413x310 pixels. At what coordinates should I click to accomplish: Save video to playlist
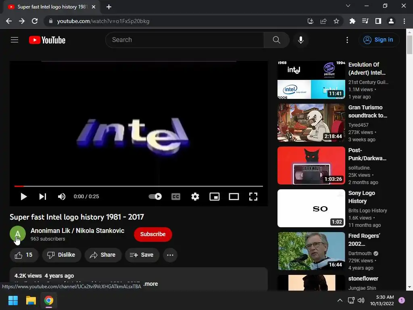142,255
